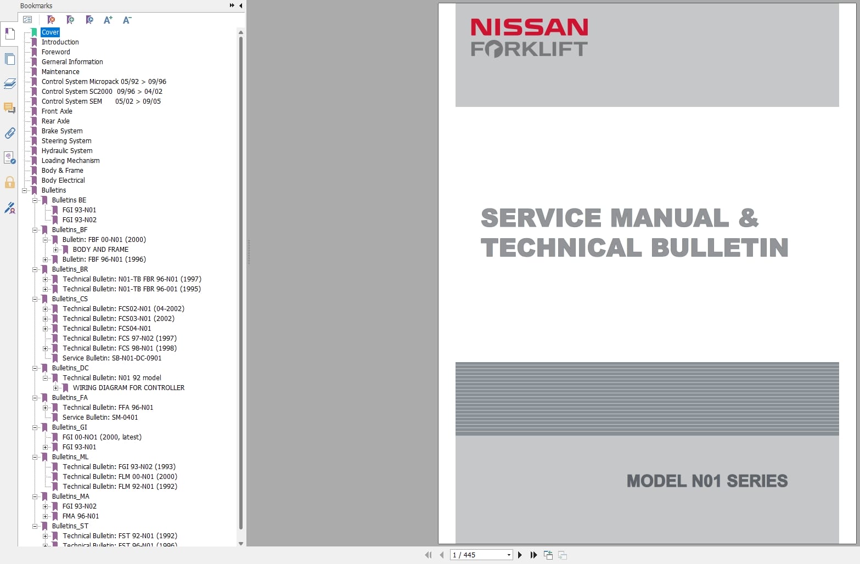This screenshot has height=564, width=860.
Task: Open the page number dropdown
Action: coord(509,555)
